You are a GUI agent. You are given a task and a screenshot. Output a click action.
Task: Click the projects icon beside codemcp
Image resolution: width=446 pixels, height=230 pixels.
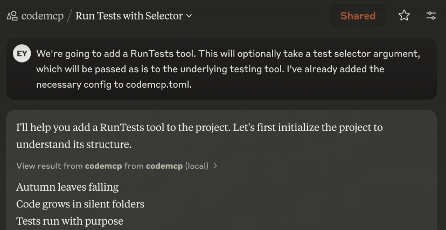click(x=12, y=16)
